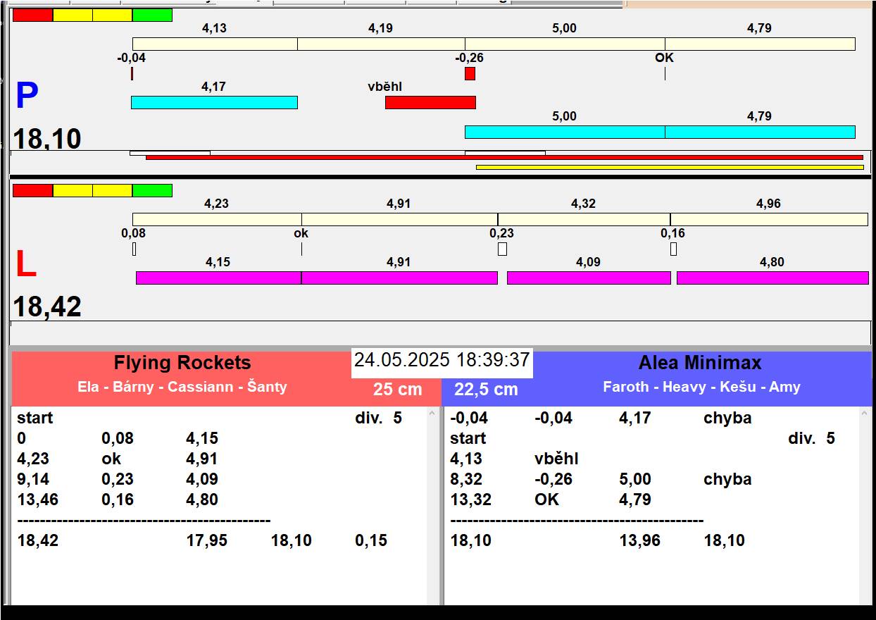
Task: Click the red start light in lane L
Action: pyautogui.click(x=32, y=190)
